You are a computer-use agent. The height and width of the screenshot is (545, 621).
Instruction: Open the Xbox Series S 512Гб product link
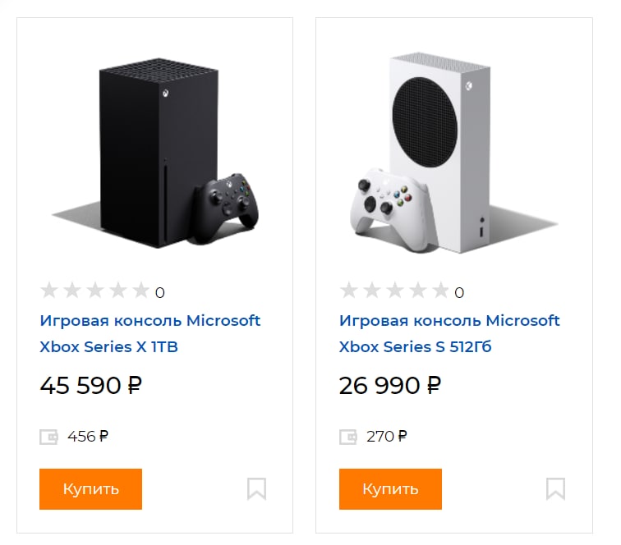pyautogui.click(x=449, y=333)
